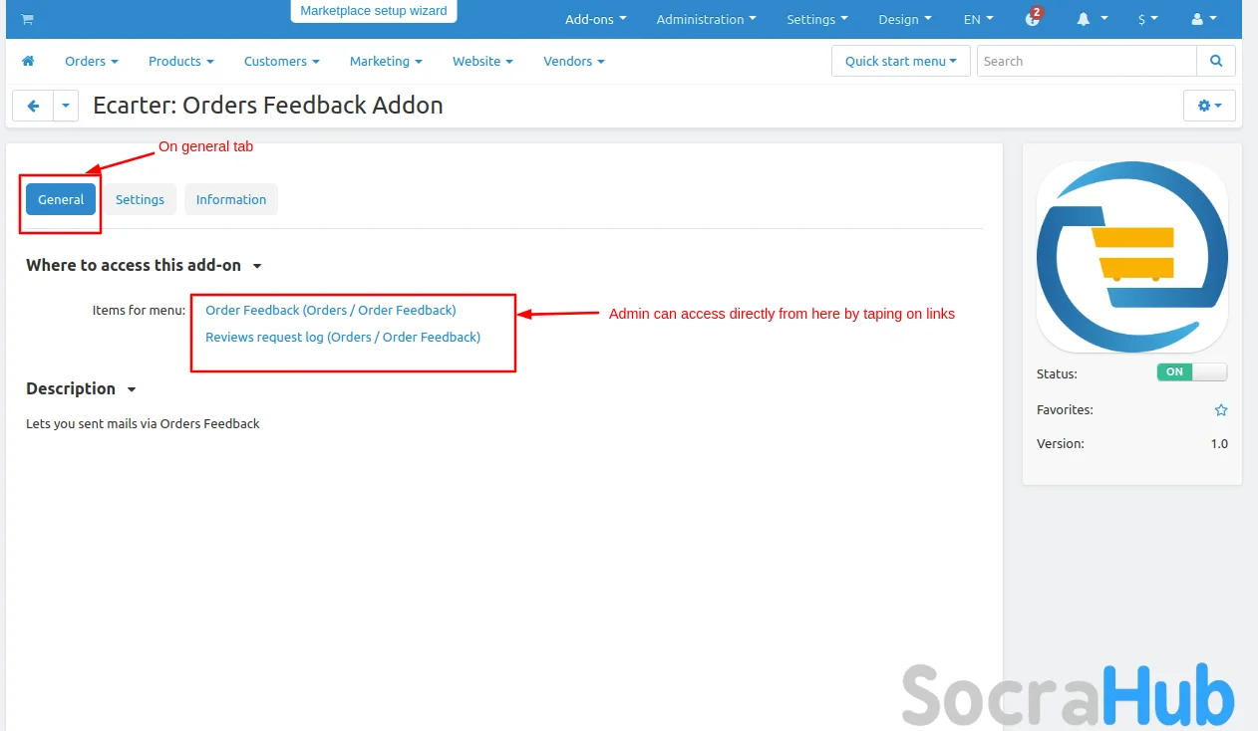This screenshot has width=1258, height=731.
Task: Open the Administration menu
Action: (x=706, y=19)
